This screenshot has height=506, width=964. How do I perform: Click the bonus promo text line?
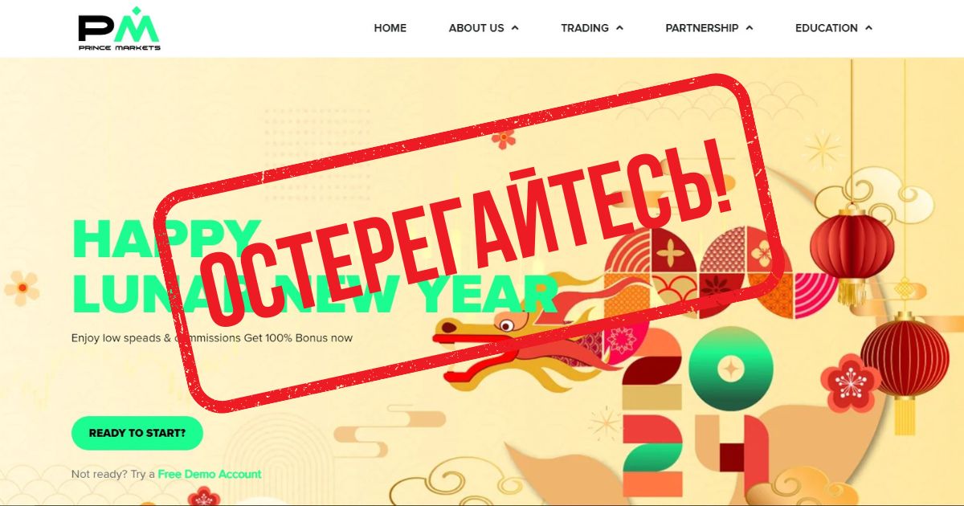pyautogui.click(x=212, y=338)
